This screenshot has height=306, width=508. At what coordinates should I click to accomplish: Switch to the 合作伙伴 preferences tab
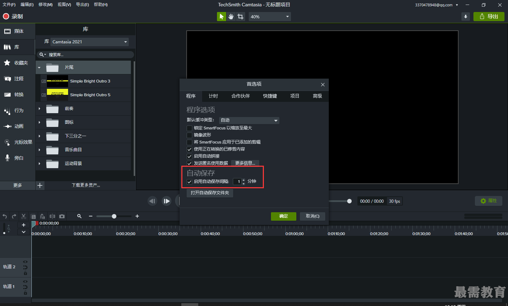click(241, 96)
